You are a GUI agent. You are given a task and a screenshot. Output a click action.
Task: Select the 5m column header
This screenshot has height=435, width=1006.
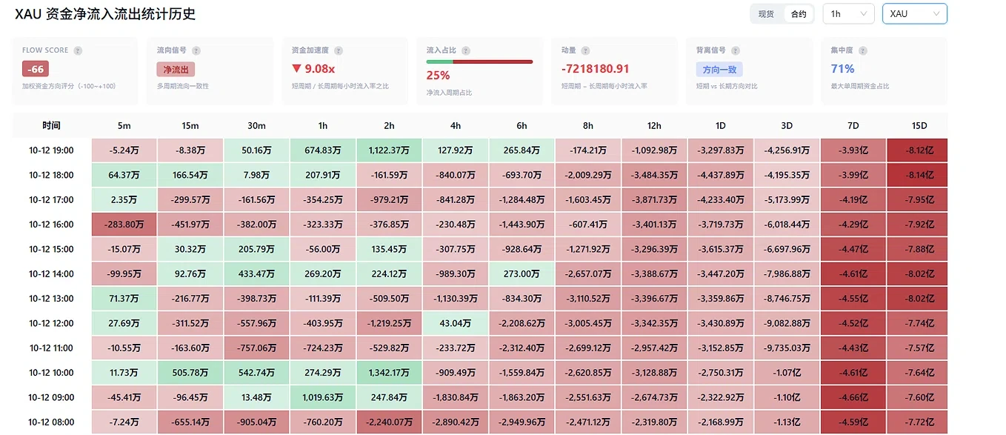(x=124, y=125)
